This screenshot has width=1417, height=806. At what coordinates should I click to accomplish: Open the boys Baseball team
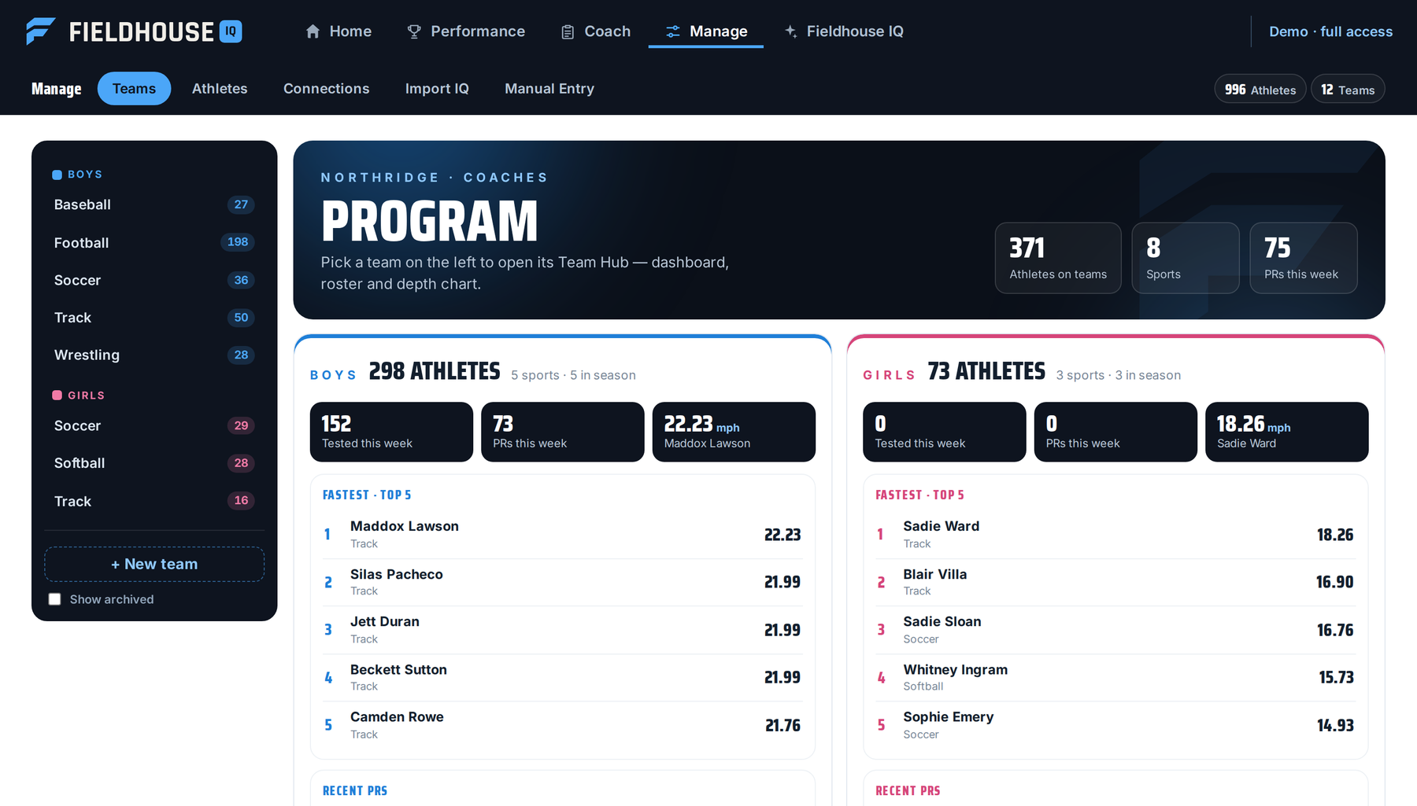coord(154,204)
